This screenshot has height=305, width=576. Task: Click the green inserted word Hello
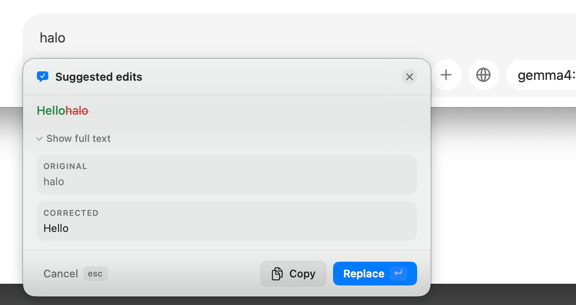coord(51,110)
